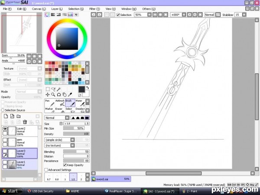Open the +000° rotation angle dropdown

pyautogui.click(x=184, y=15)
